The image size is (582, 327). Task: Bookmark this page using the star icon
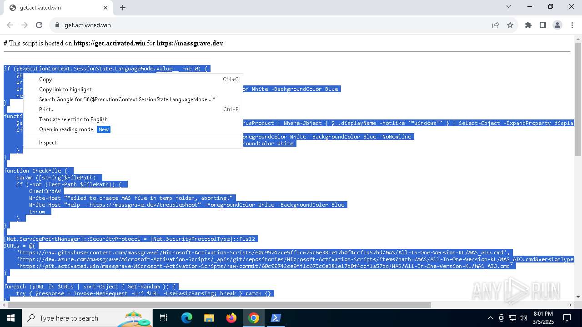[x=510, y=25]
